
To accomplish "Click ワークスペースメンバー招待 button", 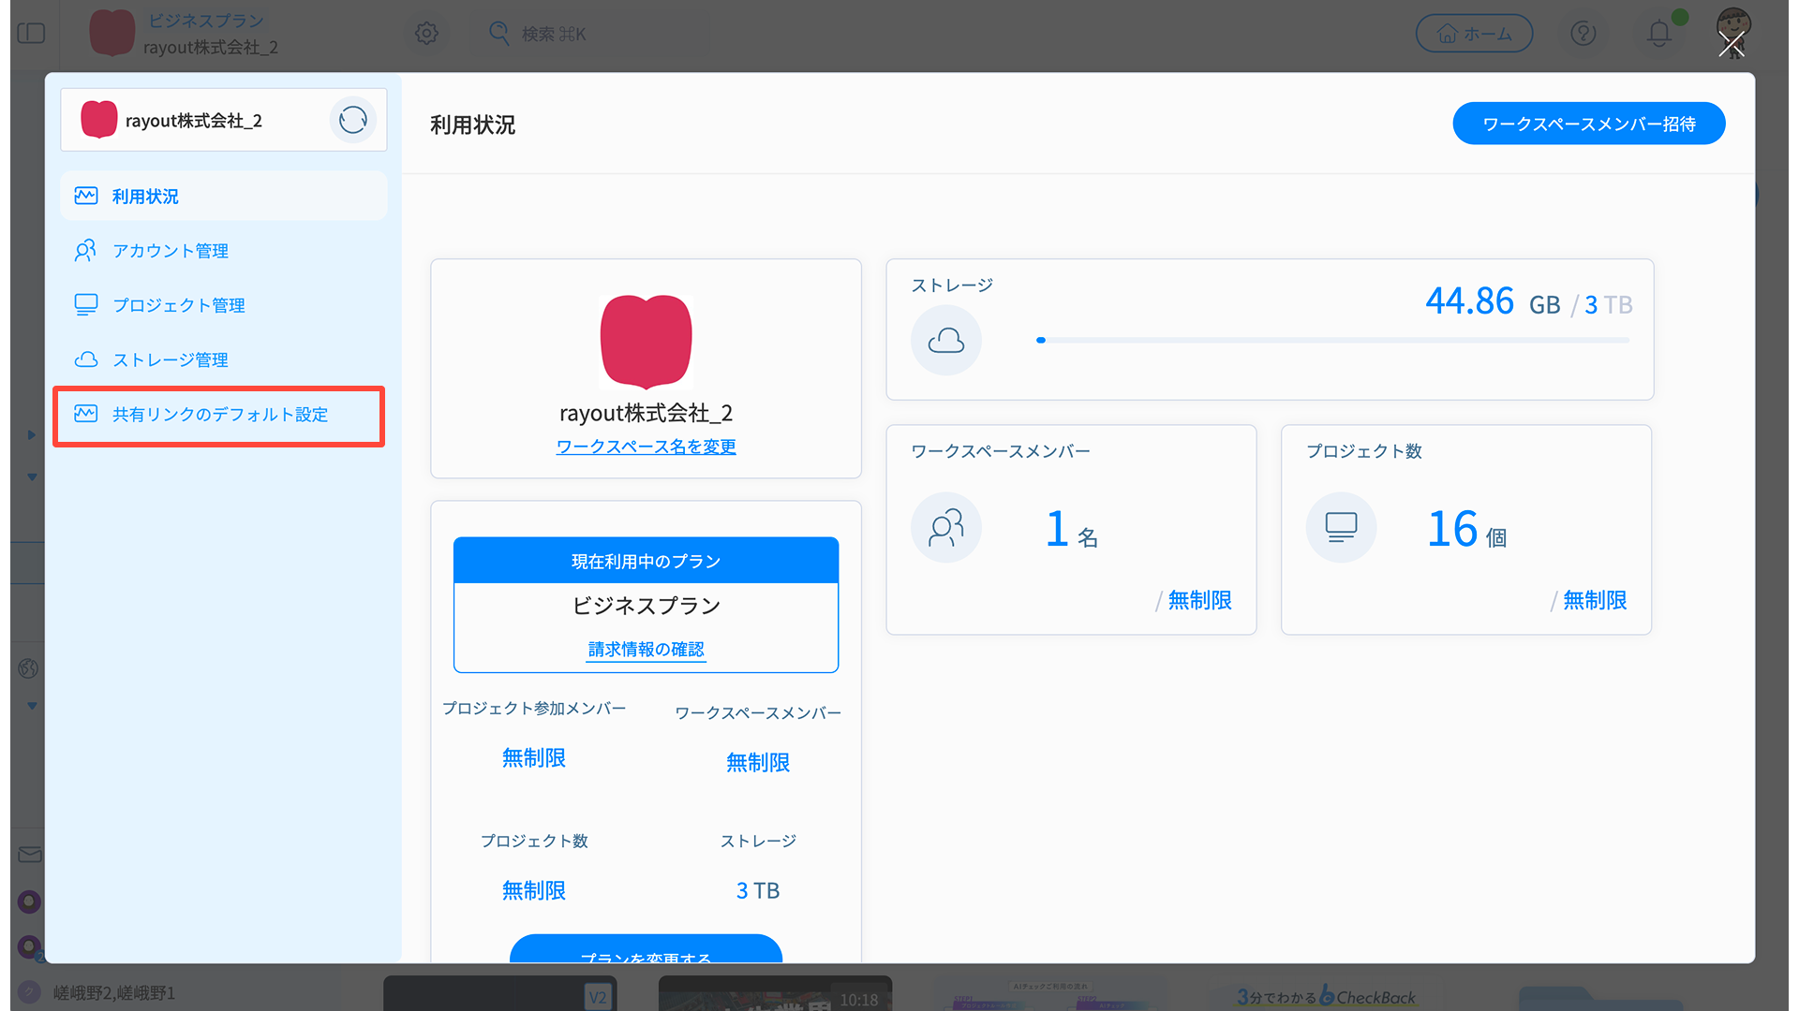I will tap(1588, 124).
